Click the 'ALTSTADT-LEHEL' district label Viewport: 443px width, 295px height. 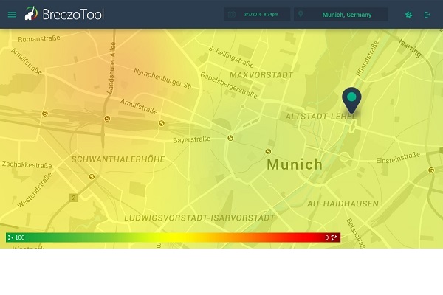pyautogui.click(x=320, y=117)
